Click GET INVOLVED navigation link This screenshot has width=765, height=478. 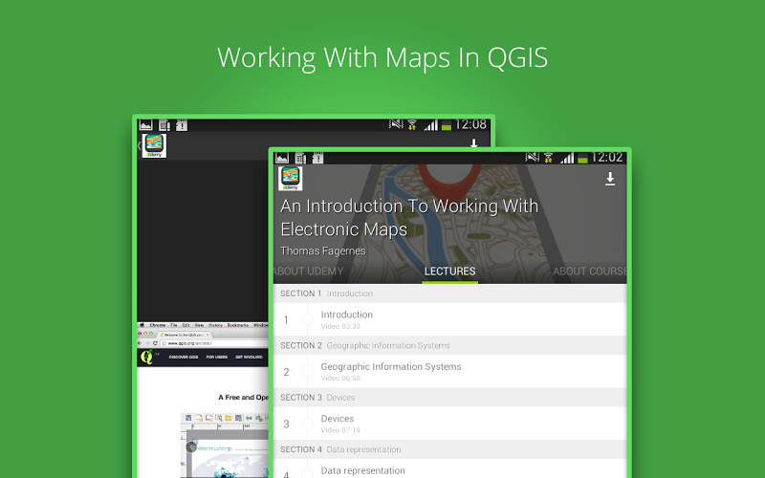coord(249,357)
